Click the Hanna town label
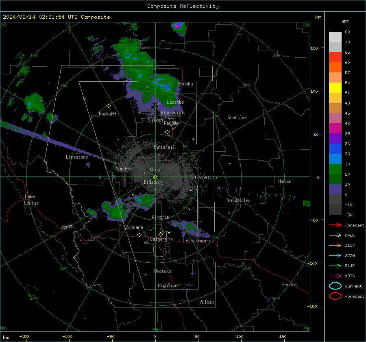Image resolution: width=366 pixels, height=342 pixels. click(x=284, y=181)
